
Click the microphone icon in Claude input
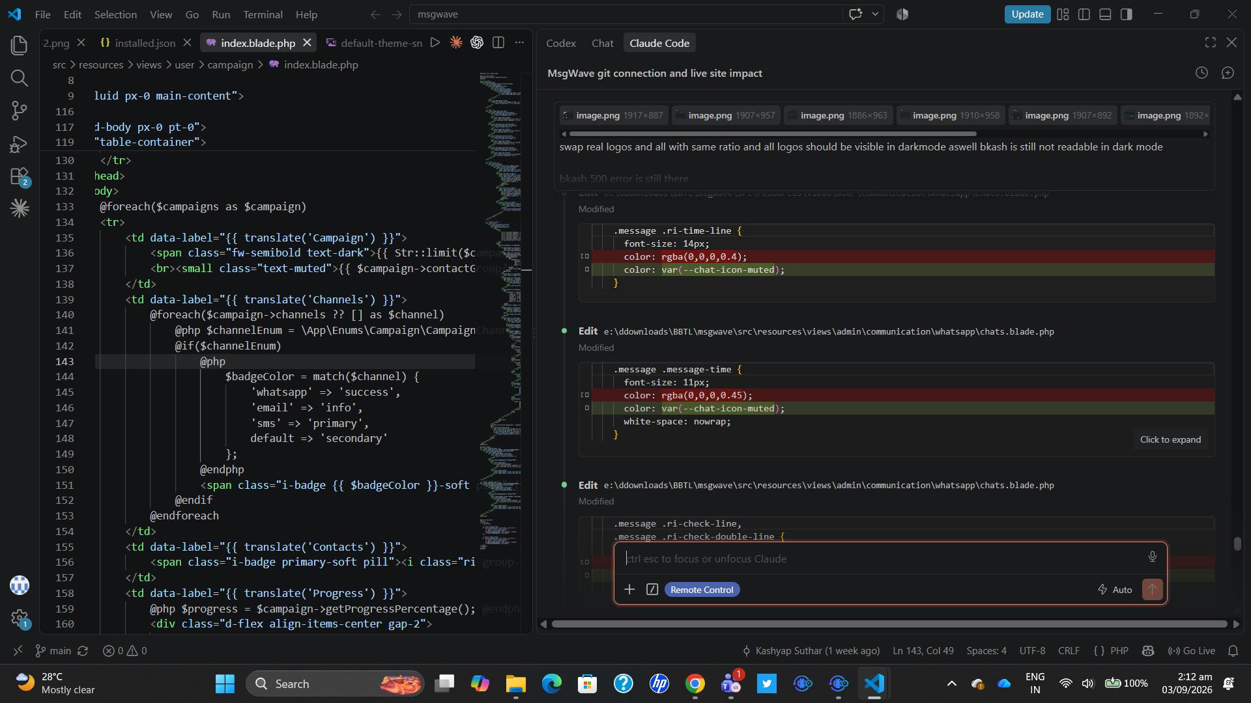coord(1152,557)
